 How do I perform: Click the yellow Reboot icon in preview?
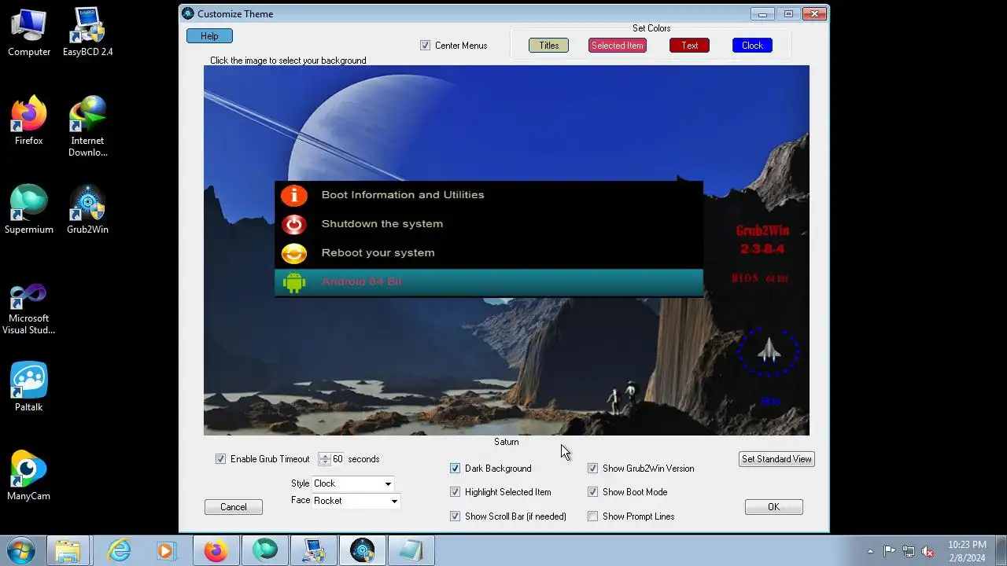pos(294,253)
